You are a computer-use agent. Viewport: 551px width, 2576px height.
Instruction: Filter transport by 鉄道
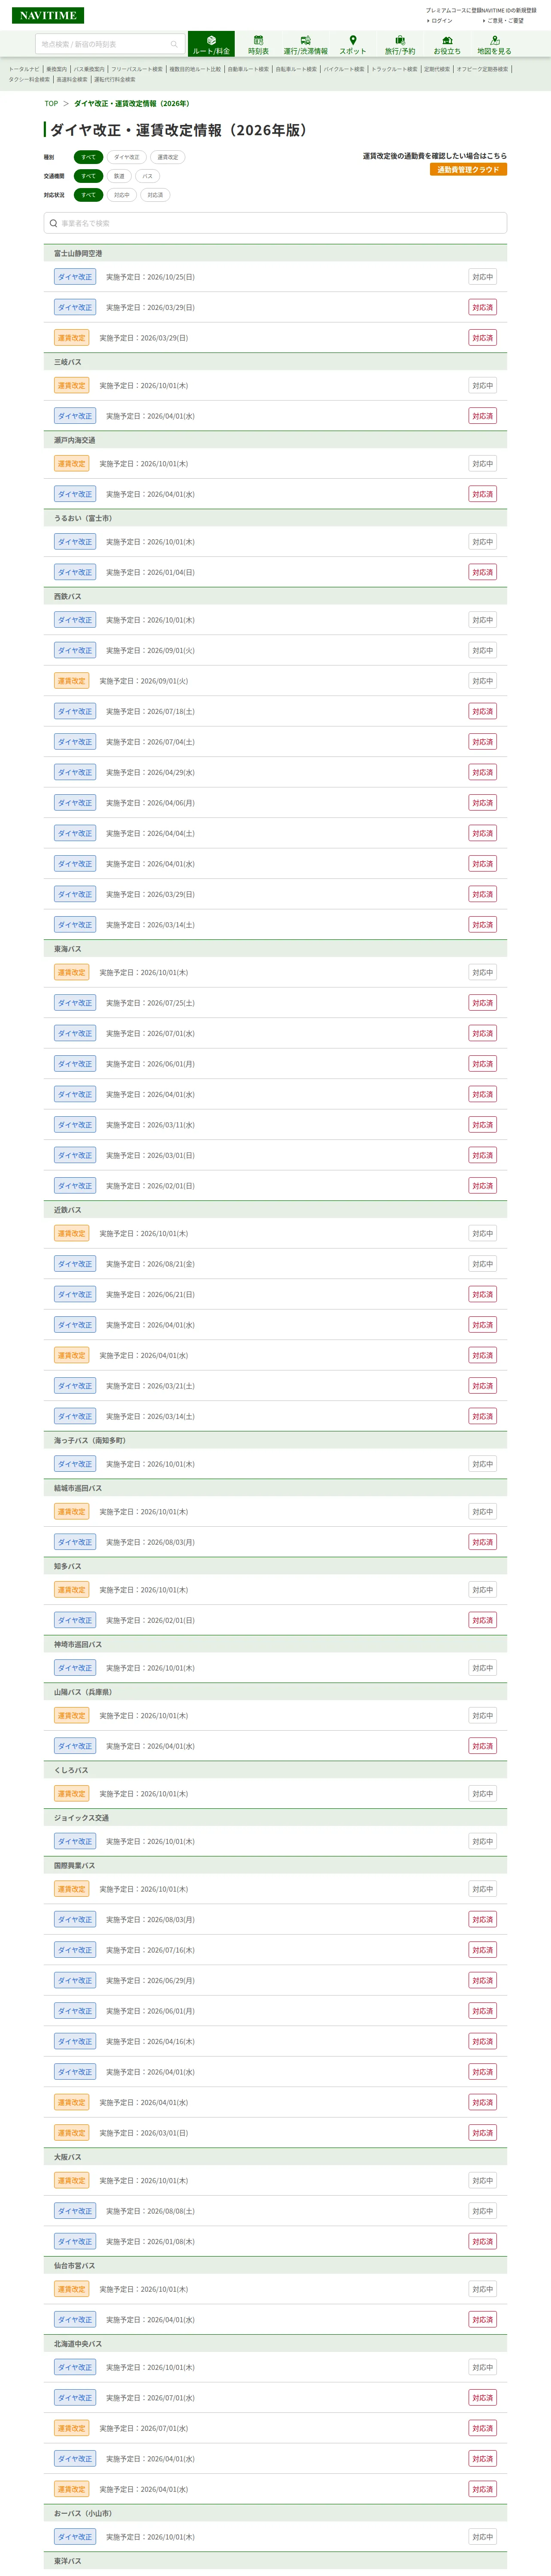click(119, 176)
